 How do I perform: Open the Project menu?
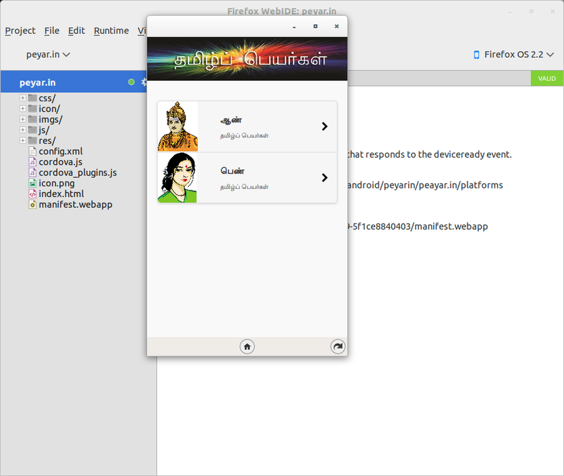pos(20,31)
